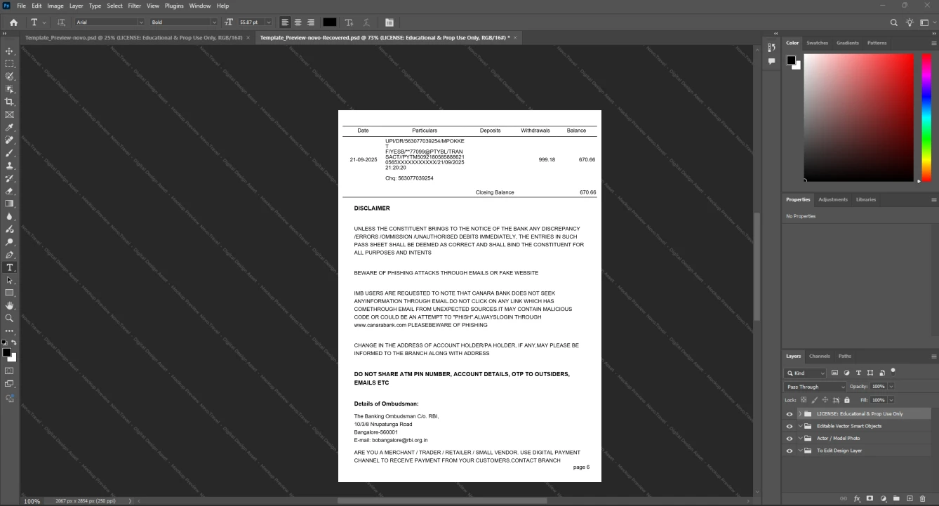Delete layer with trash icon
939x506 pixels.
pos(923,498)
